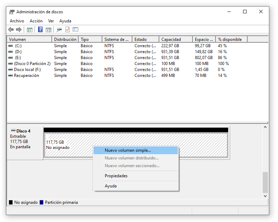Click the 86 % available cell
278x222 pixels.
point(222,58)
